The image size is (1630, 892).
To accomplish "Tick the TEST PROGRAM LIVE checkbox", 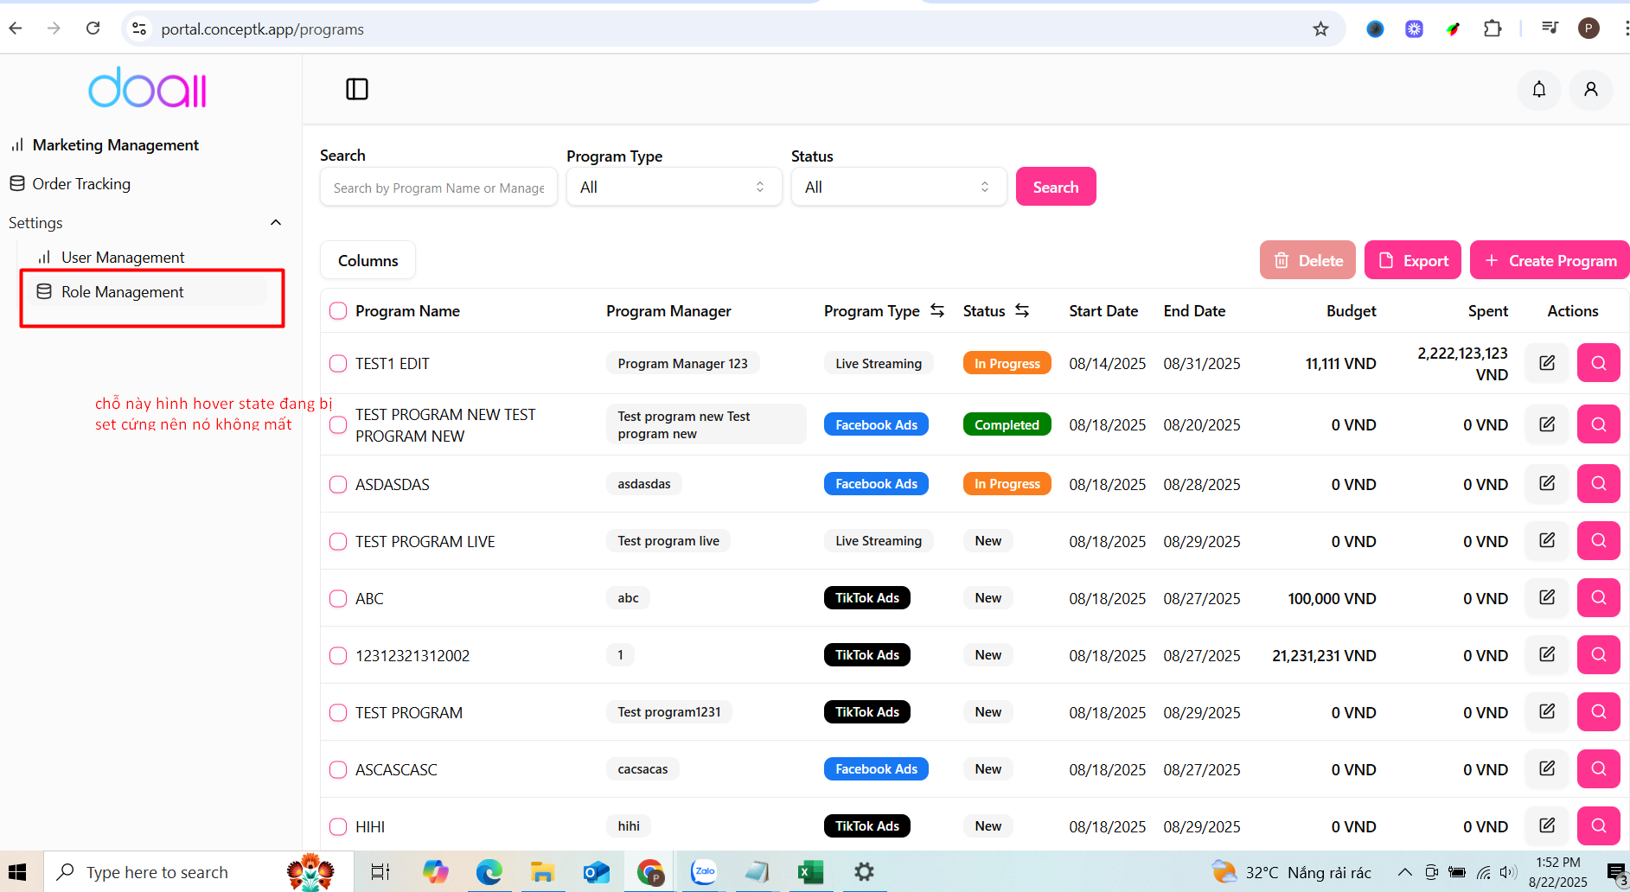I will click(338, 542).
